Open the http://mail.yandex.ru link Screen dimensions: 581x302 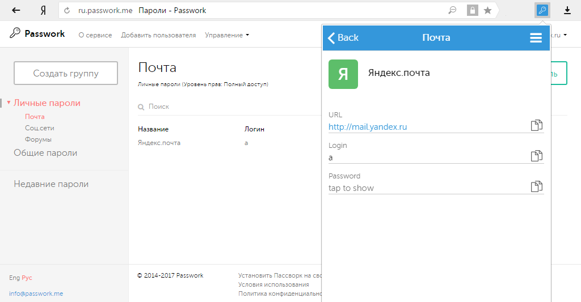pyautogui.click(x=368, y=127)
